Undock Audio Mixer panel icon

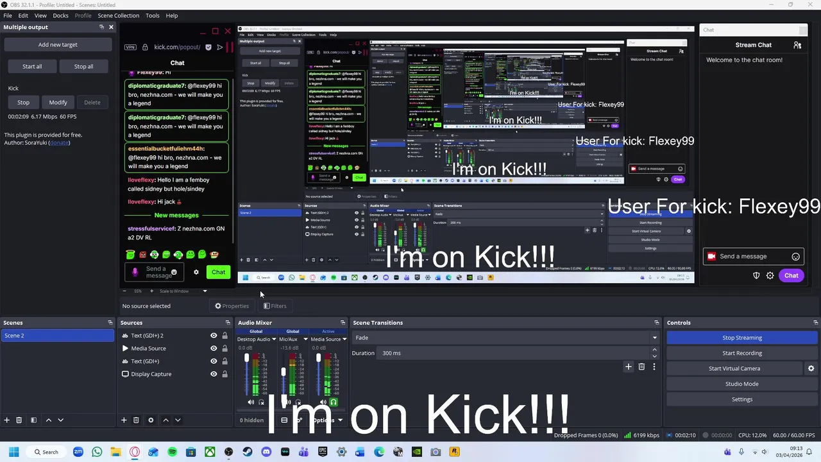click(343, 323)
